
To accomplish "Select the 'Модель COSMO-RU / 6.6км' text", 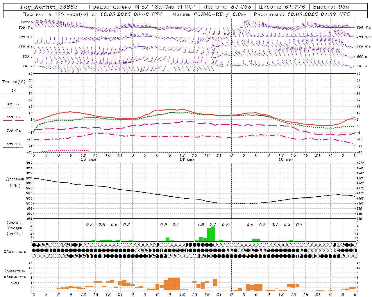I will pyautogui.click(x=209, y=14).
